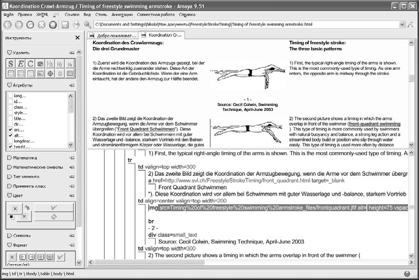Image resolution: width=419 pixels, height=280 pixels.
Task: Apply Strong element using the S icon
Action: pos(11,64)
